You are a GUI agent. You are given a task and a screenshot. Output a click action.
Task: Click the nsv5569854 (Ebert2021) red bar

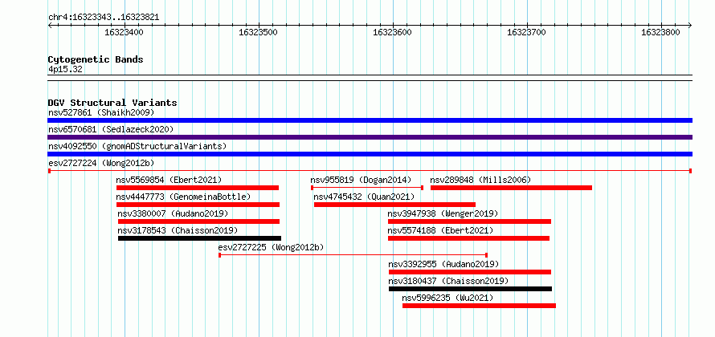[198, 188]
